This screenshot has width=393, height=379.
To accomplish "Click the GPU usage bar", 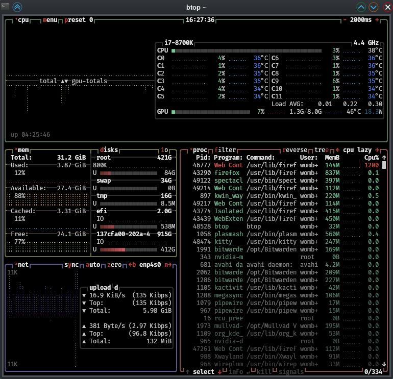I will [x=210, y=112].
